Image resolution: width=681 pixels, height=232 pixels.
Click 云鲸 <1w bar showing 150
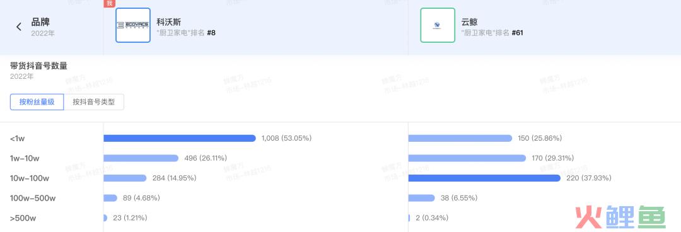pos(460,138)
